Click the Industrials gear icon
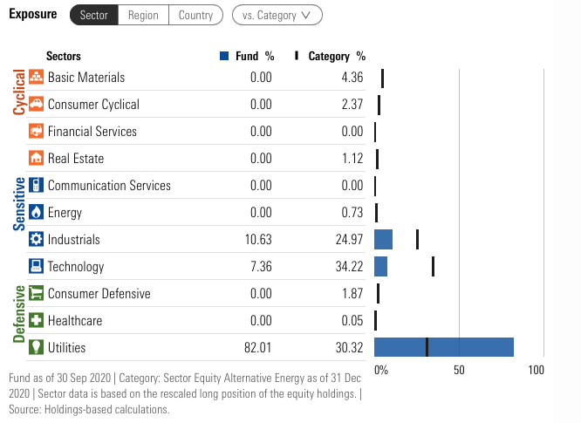Screen dimensions: 581x423 (37, 240)
